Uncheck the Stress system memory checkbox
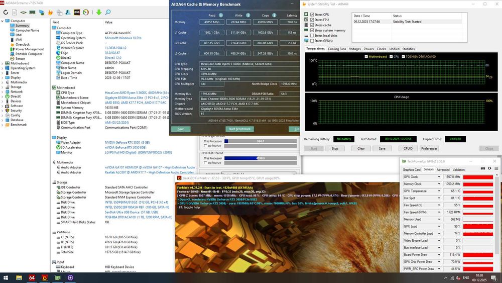Screen dimensions: 502x283 click(x=312, y=30)
